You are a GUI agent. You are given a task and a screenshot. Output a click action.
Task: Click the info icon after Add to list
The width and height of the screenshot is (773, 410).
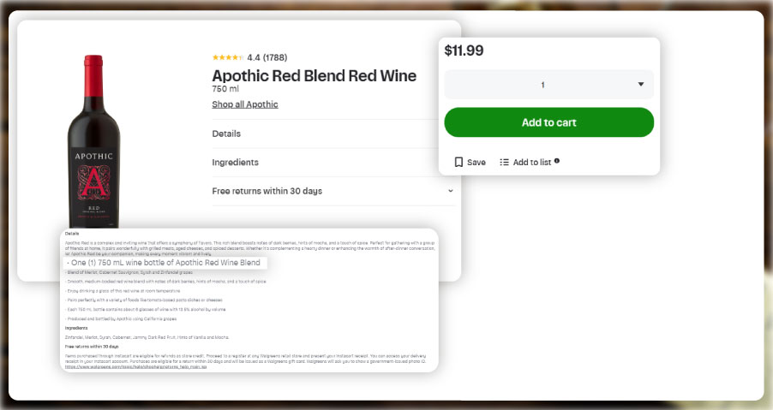(x=557, y=161)
